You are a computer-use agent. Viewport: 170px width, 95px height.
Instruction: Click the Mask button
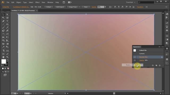coord(86,7)
